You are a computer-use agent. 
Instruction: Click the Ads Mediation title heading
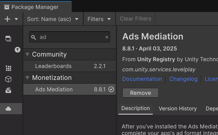click(153, 37)
